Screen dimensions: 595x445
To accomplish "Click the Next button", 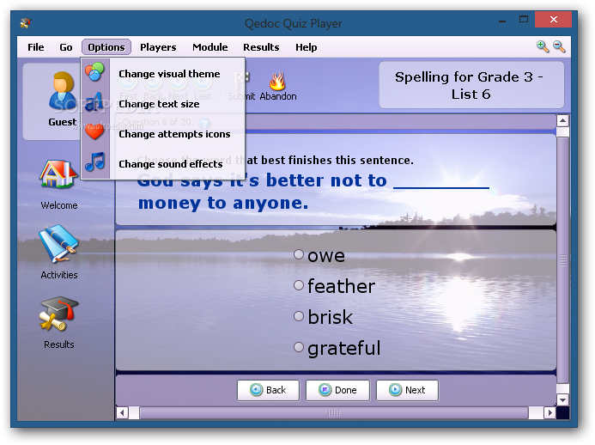I will click(x=407, y=390).
